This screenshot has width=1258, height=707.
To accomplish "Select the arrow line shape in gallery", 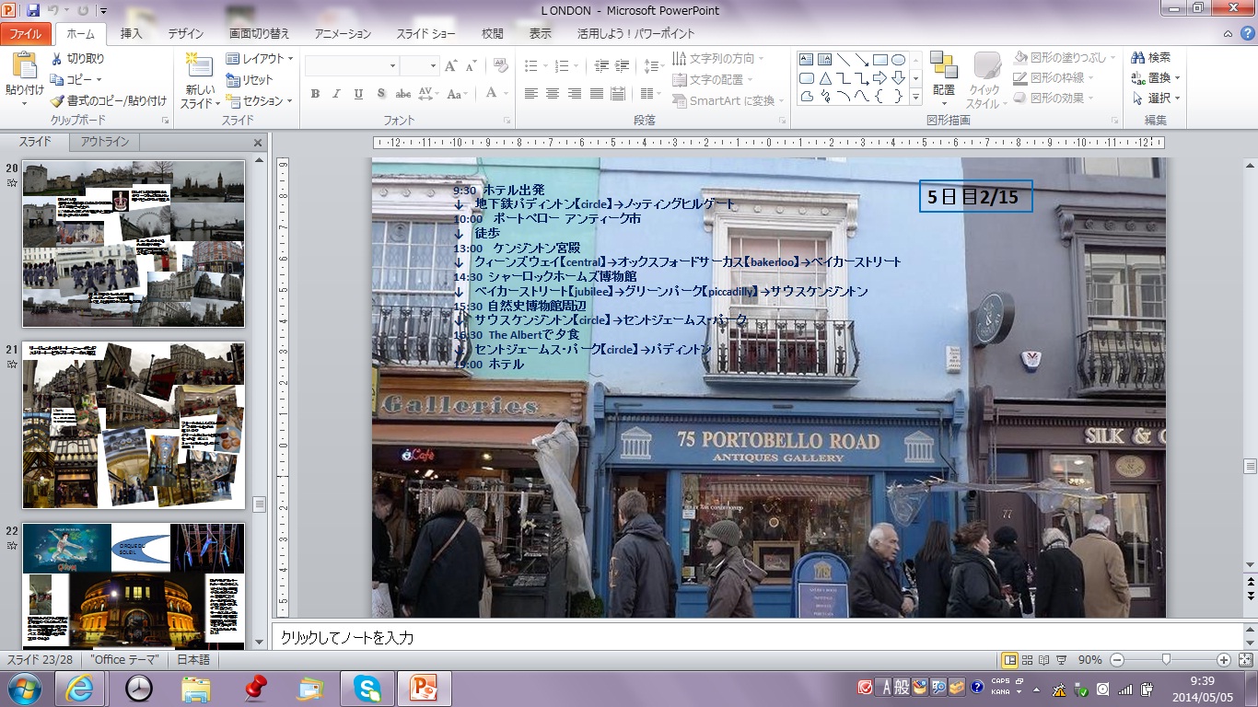I will [862, 60].
